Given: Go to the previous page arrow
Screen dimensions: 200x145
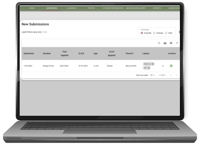Looking at the screenshot, I should click(171, 75).
